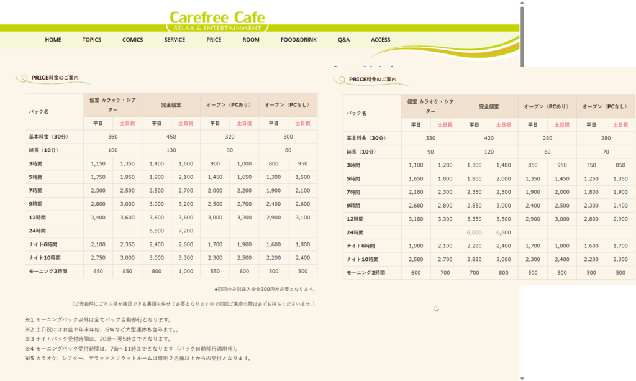The height and width of the screenshot is (381, 636).
Task: Select the ※2 土日祝 footnote line
Action: point(102,329)
